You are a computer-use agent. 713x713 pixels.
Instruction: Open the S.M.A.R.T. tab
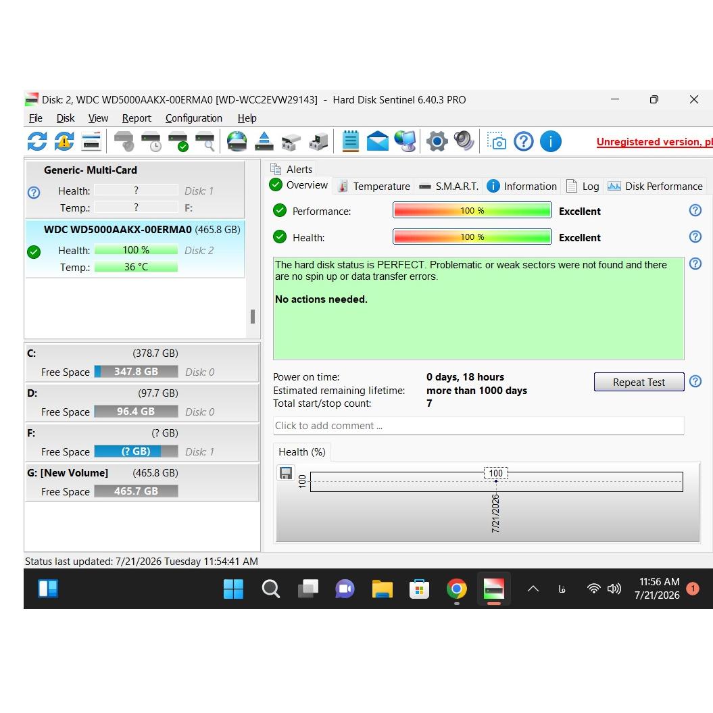[x=449, y=187]
